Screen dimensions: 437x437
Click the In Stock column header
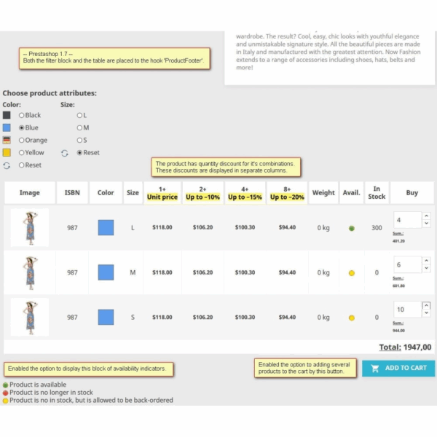[x=377, y=192]
